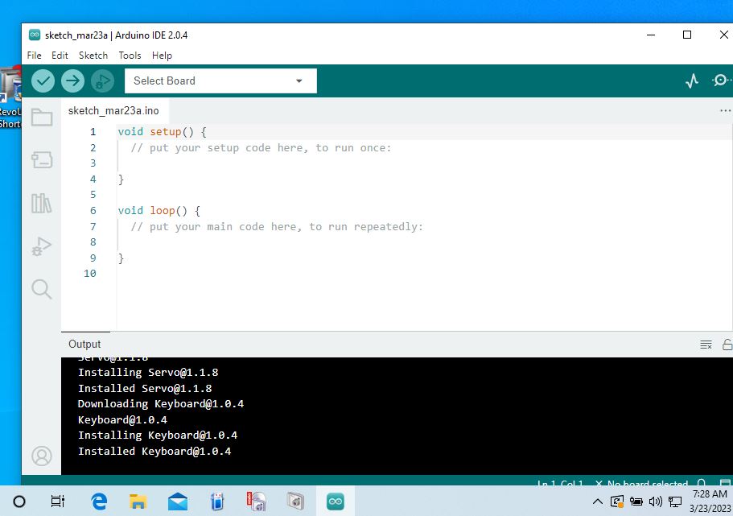Open Windows Start search circle

point(19,502)
